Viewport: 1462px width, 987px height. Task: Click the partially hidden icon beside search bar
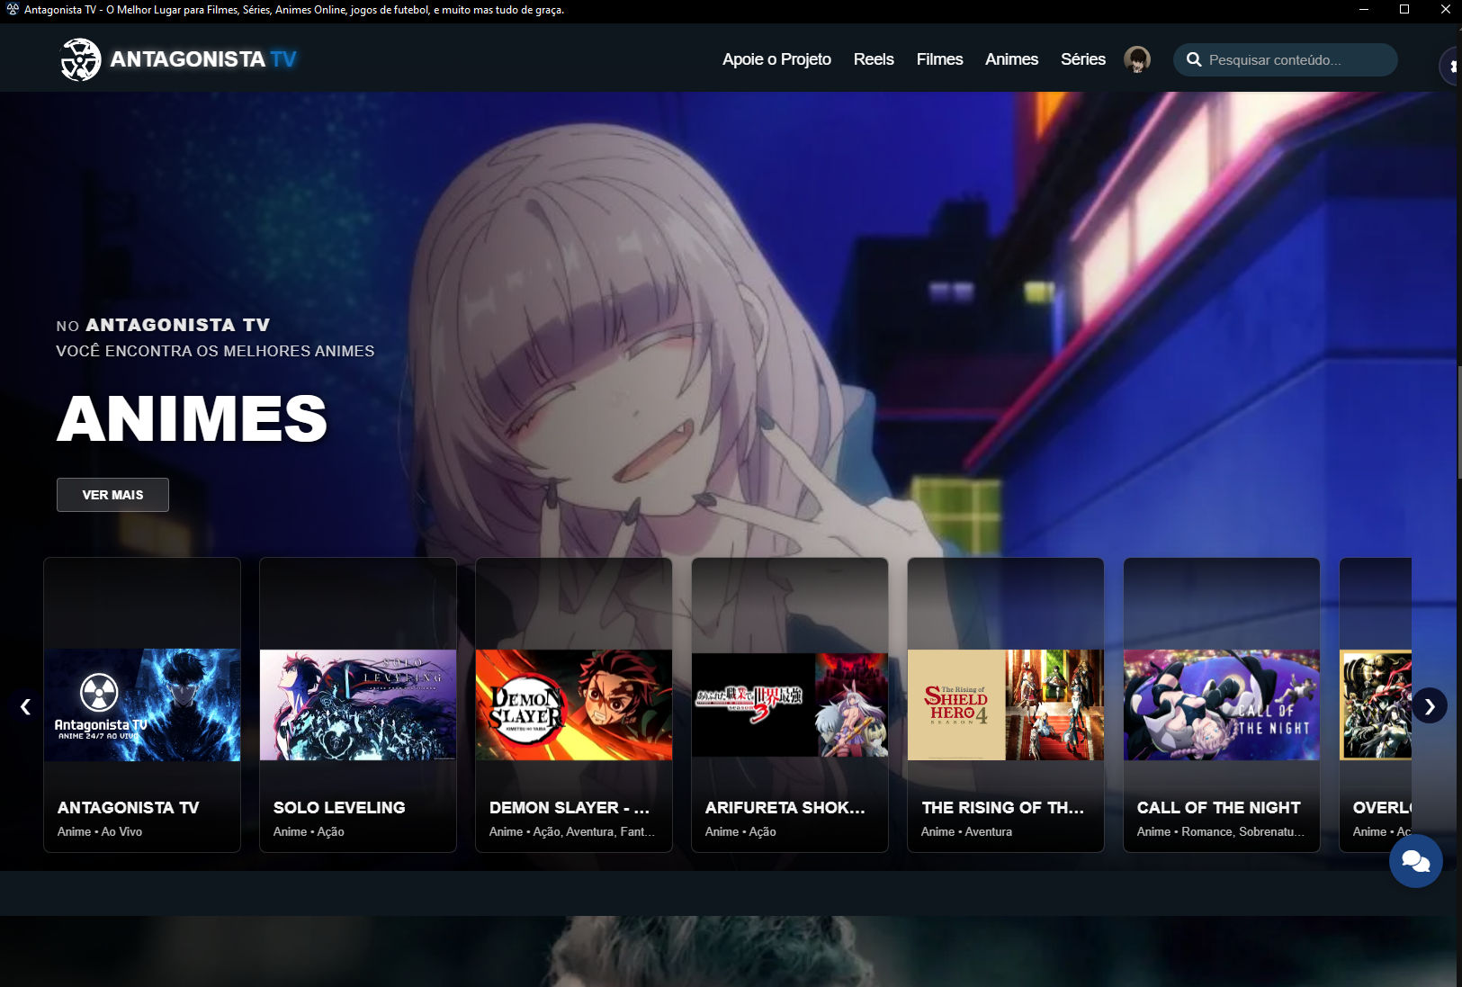1450,66
